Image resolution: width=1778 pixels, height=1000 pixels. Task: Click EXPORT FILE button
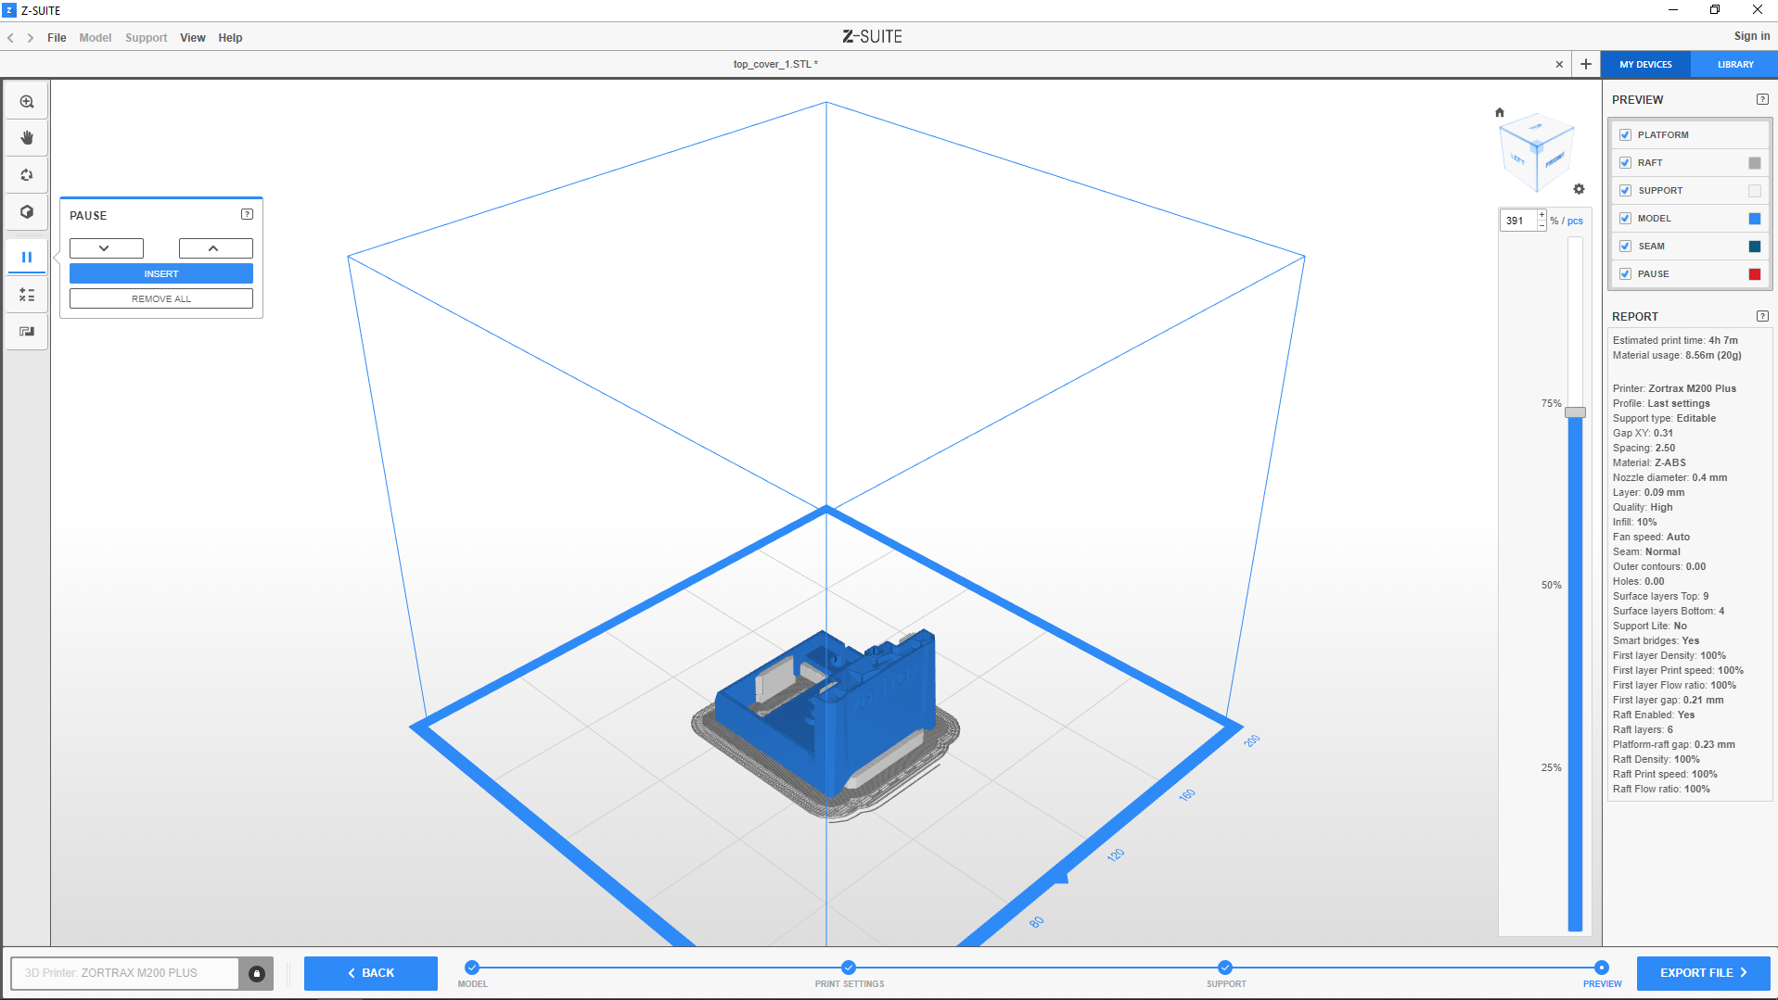(1703, 973)
